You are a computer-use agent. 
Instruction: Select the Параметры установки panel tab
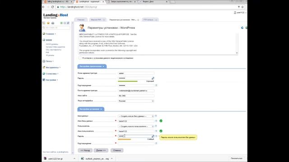click(124, 20)
